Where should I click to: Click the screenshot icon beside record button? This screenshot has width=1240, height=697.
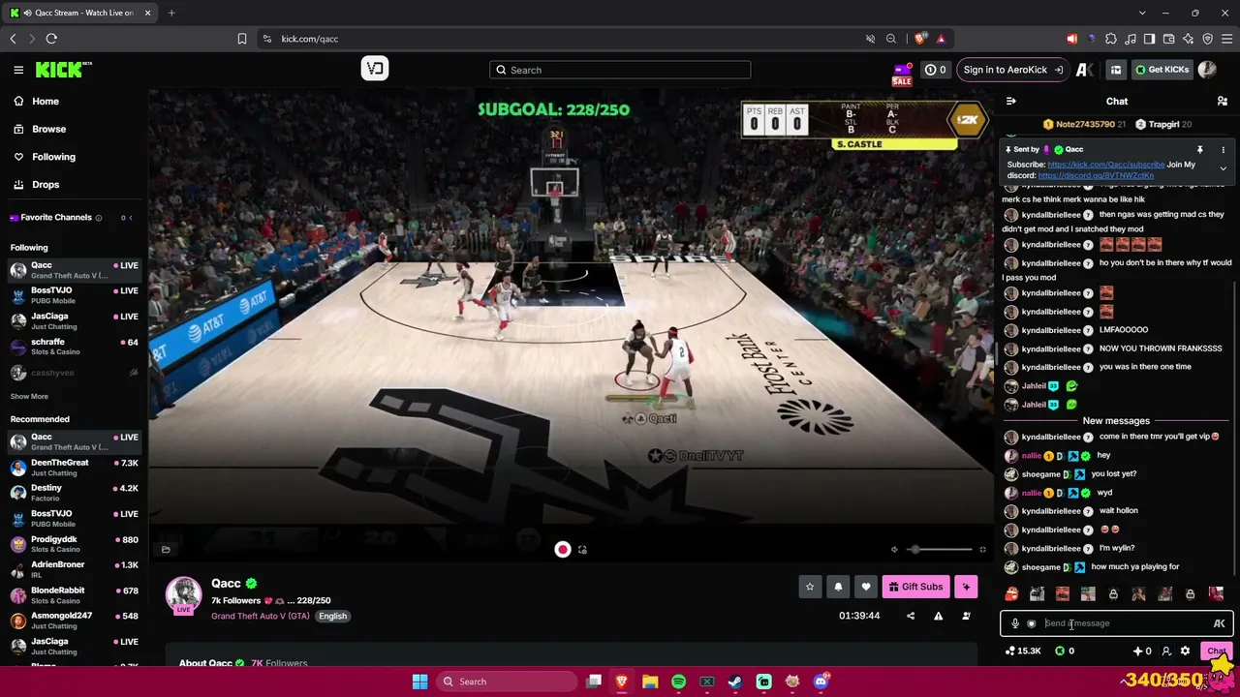coord(582,550)
